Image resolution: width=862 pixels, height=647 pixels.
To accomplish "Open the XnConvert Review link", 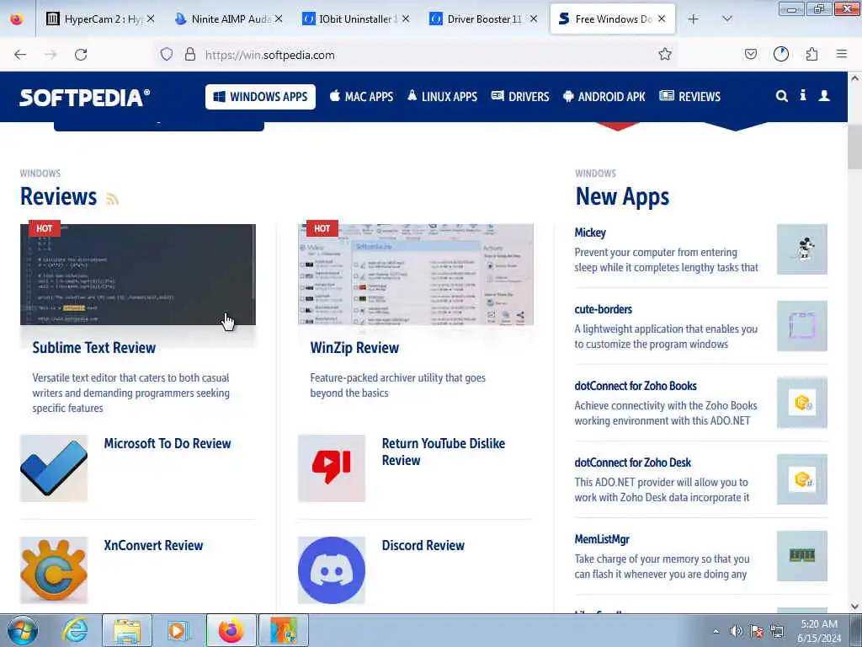I will (153, 545).
